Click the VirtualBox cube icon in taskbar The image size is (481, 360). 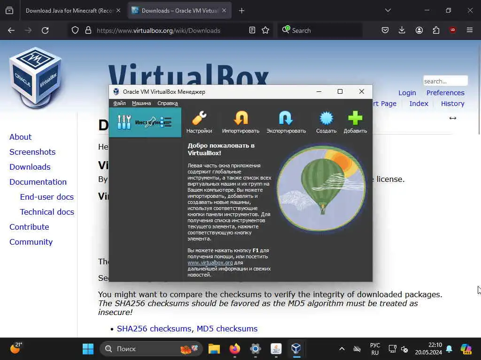point(296,349)
